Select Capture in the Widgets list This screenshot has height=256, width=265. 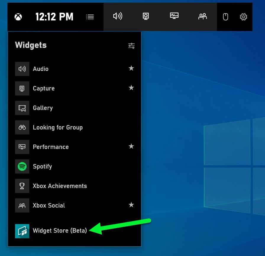[75, 88]
